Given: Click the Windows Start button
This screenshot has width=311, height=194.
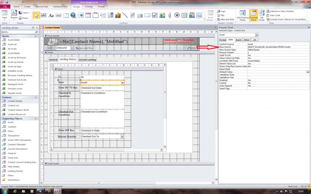Looking at the screenshot, I should [4, 191].
